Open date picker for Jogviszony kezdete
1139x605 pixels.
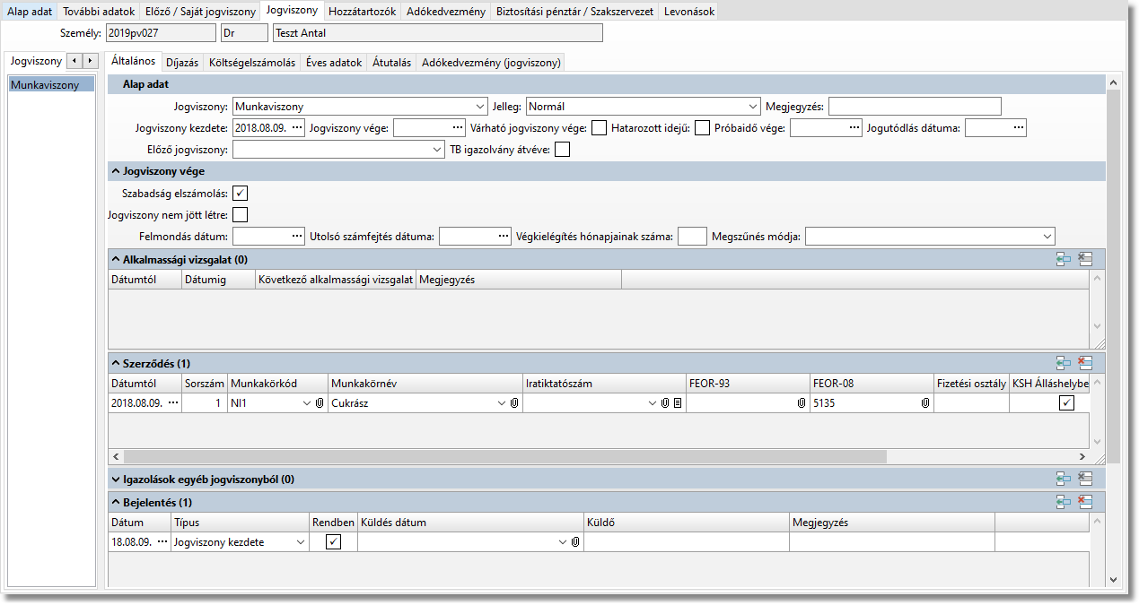(297, 127)
